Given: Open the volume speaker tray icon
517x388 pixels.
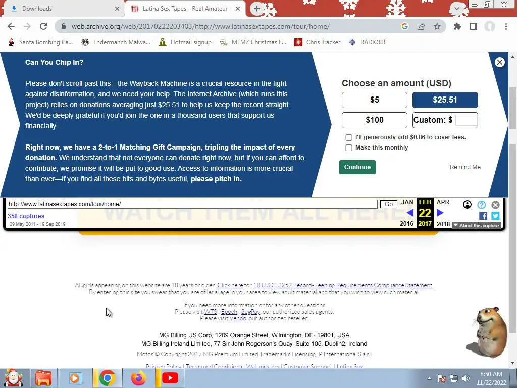Looking at the screenshot, I should tap(466, 379).
